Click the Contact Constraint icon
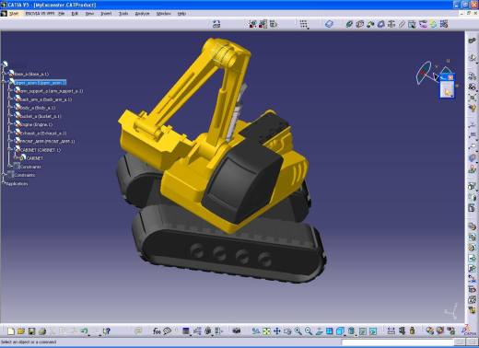Viewport: 479px width, 348px height. click(x=359, y=24)
